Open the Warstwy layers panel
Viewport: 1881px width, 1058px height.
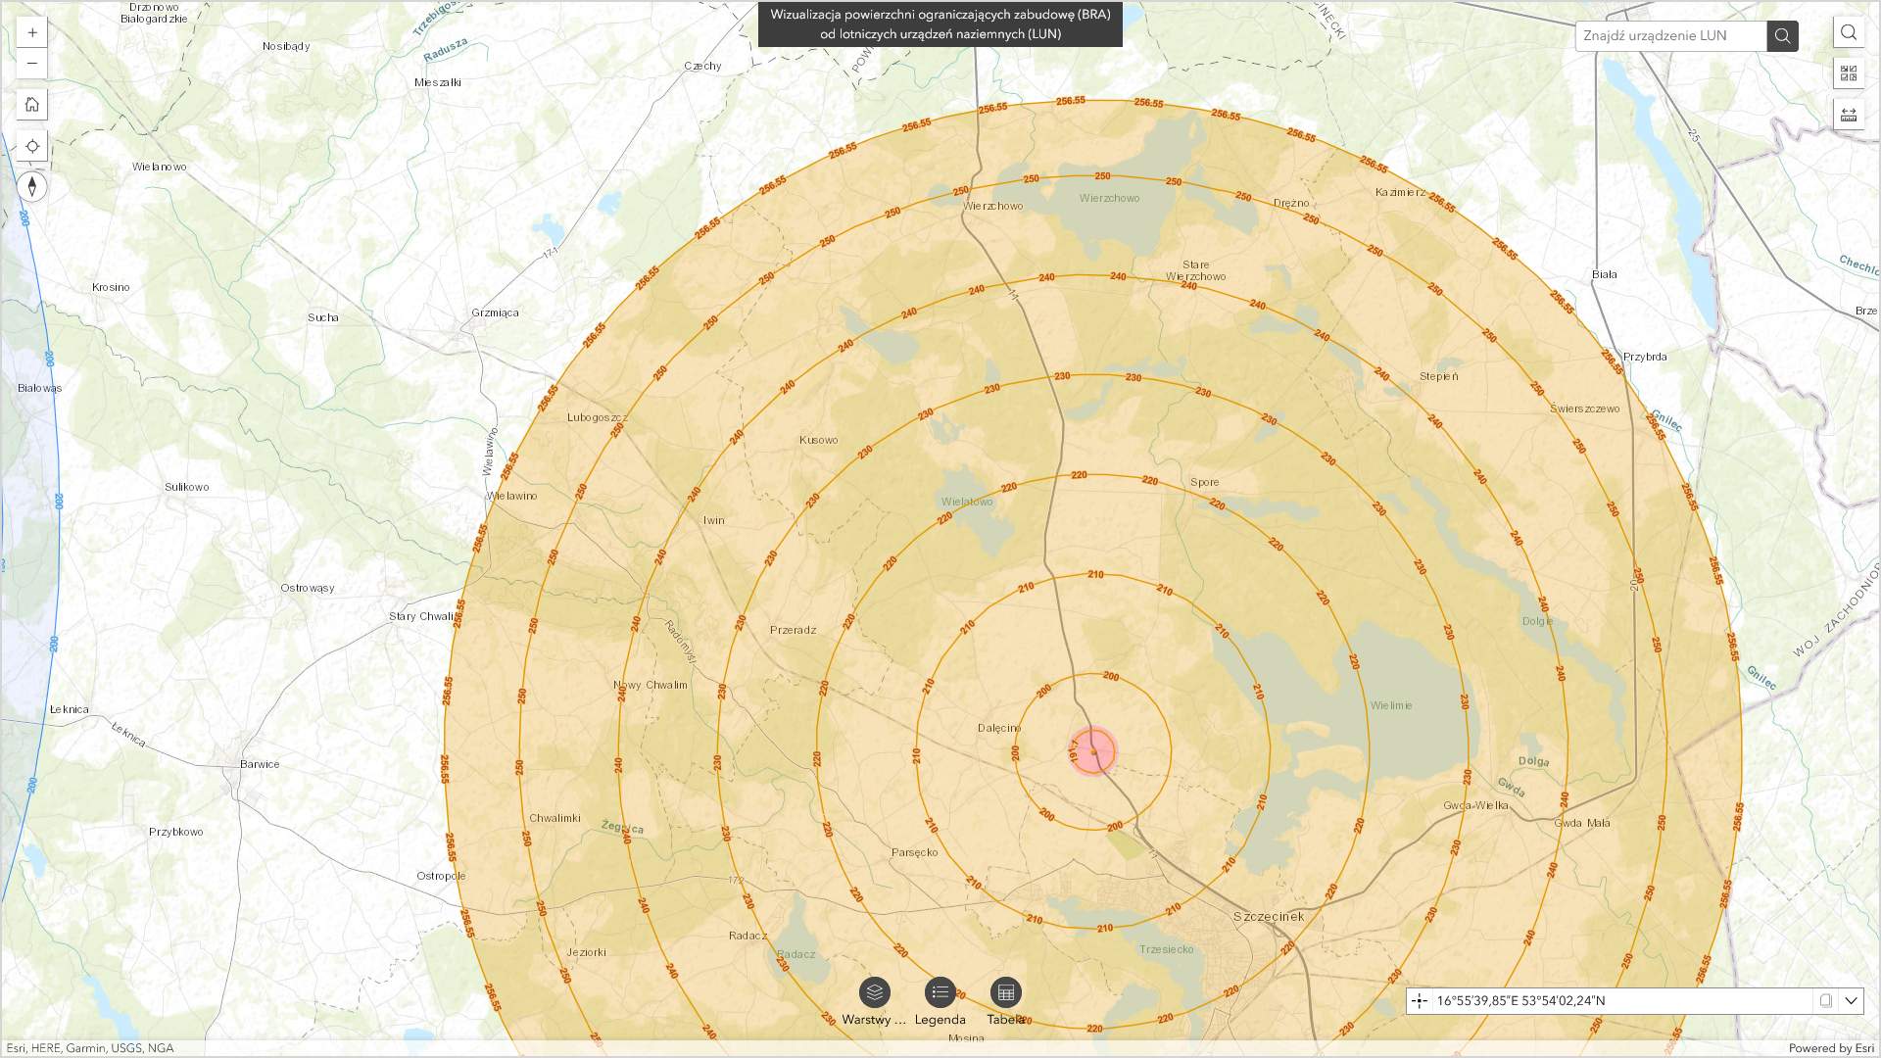click(x=874, y=993)
